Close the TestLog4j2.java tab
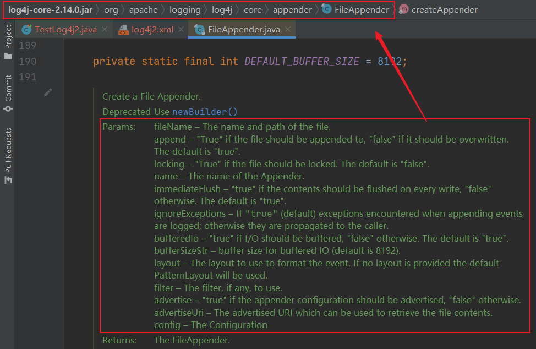Image resolution: width=536 pixels, height=349 pixels. [x=104, y=29]
